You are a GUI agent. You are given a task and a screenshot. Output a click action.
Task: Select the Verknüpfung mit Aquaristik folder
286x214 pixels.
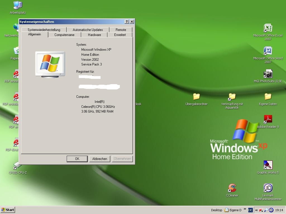[232, 101]
